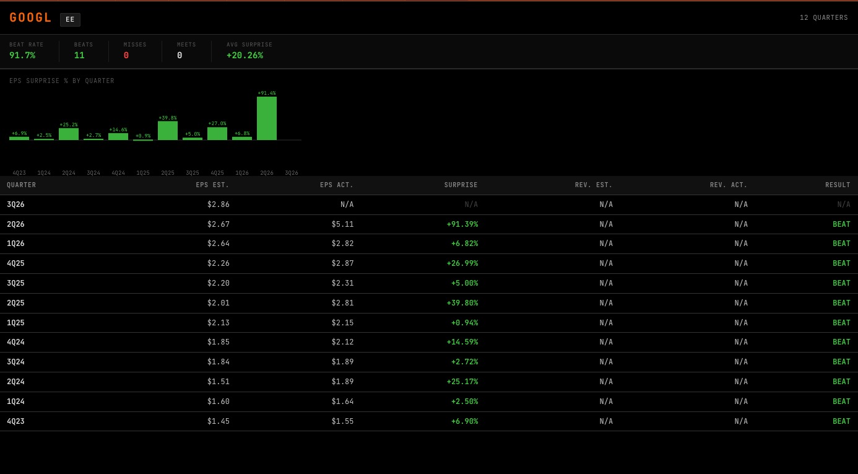Select the Avg Surprise value +20.26%
The image size is (858, 474).
245,55
